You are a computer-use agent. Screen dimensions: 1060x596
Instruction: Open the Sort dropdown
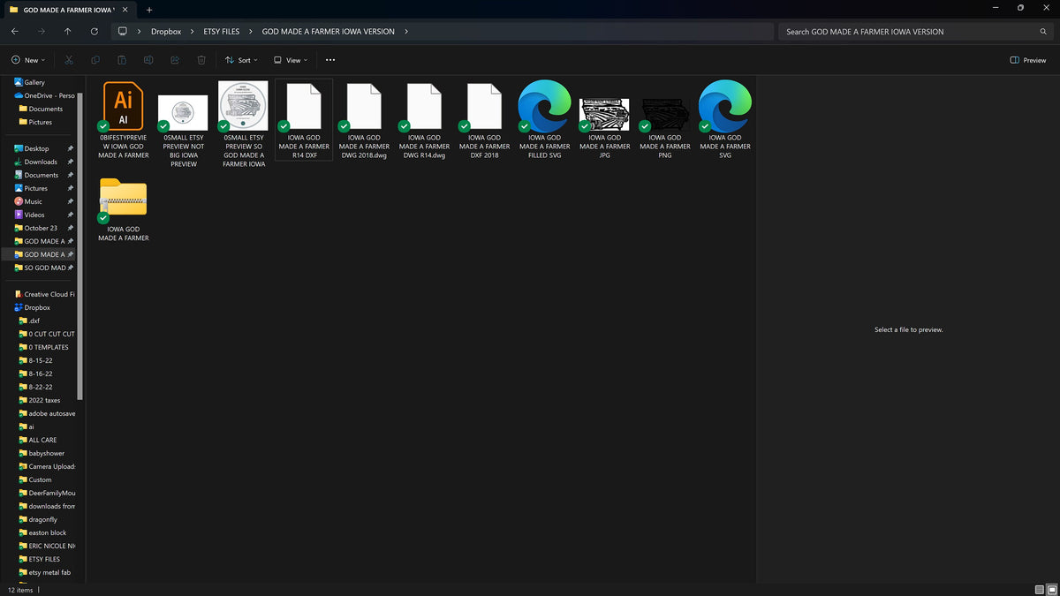[241, 60]
